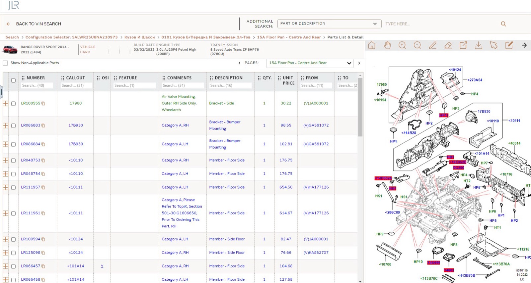Click price 654.50 cell
The height and width of the screenshot is (283, 531).
tap(286, 187)
